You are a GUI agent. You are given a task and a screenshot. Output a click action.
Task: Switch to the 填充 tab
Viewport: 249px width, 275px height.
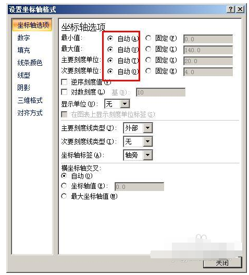pyautogui.click(x=23, y=50)
